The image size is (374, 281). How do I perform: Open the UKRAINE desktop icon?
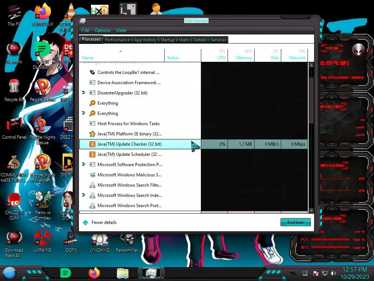(x=43, y=241)
